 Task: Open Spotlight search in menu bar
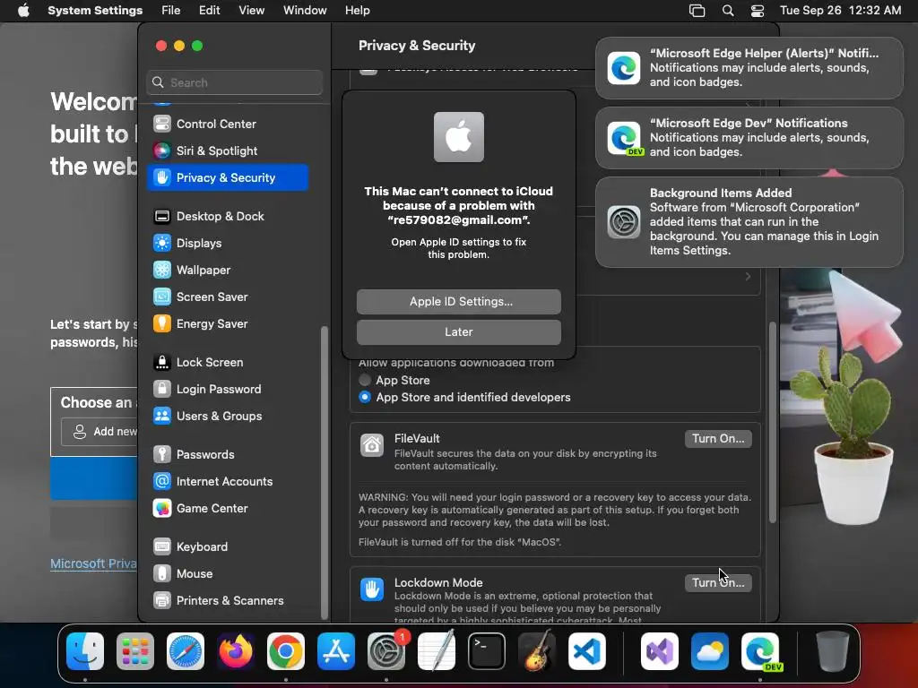[x=728, y=11]
